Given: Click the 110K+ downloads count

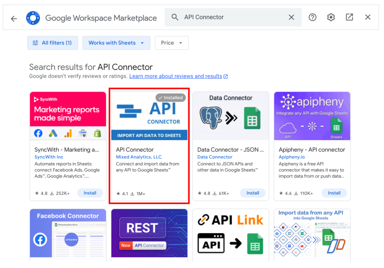Looking at the screenshot, I should coord(307,193).
